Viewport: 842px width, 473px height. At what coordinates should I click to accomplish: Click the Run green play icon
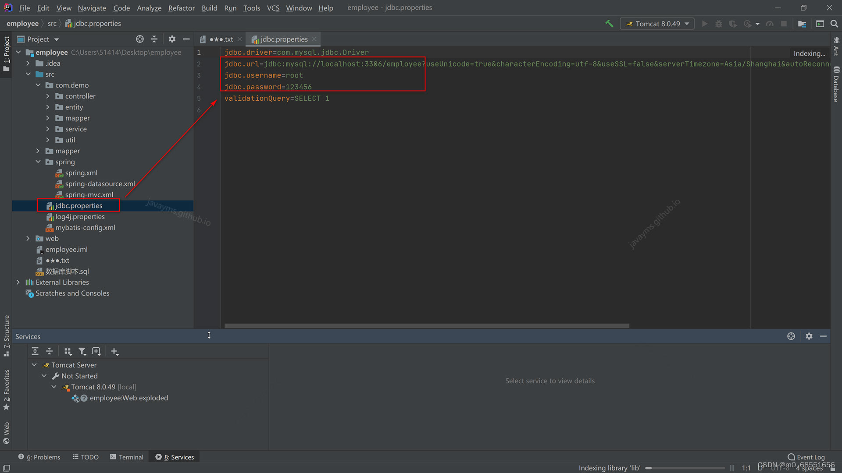[704, 24]
